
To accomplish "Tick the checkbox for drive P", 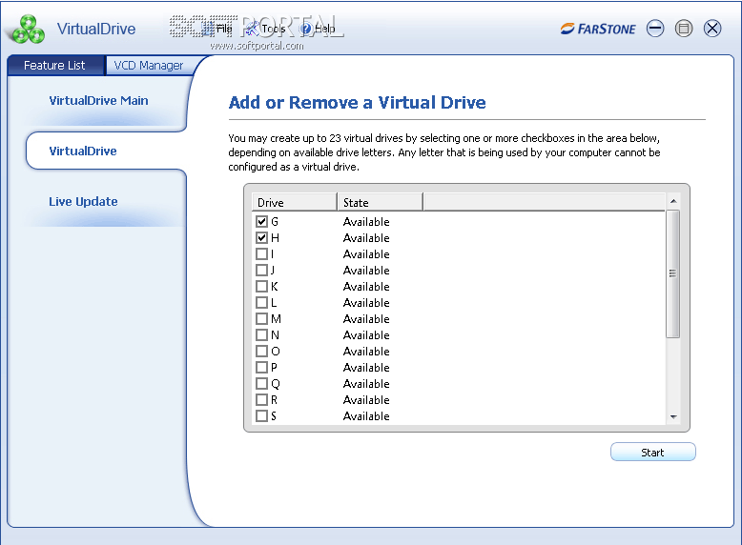I will pyautogui.click(x=262, y=368).
